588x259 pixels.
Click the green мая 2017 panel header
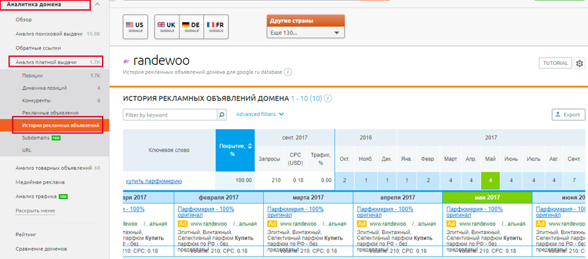(x=487, y=197)
